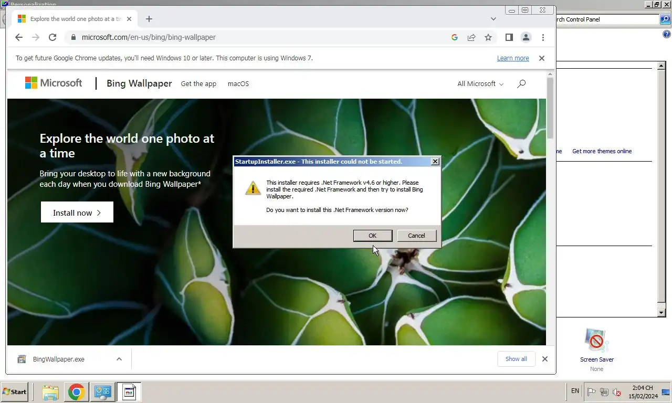Click the site search magnifier
The height and width of the screenshot is (403, 672).
tap(521, 83)
